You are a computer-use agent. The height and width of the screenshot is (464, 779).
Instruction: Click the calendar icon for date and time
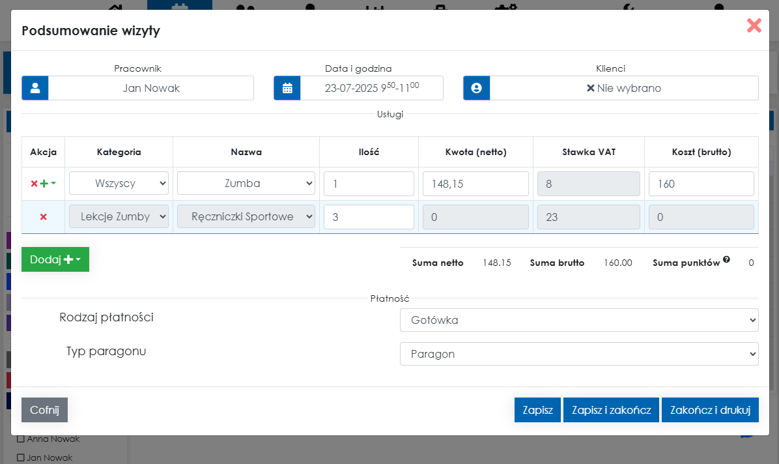click(x=287, y=88)
